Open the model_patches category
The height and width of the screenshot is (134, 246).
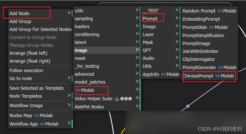click(107, 82)
